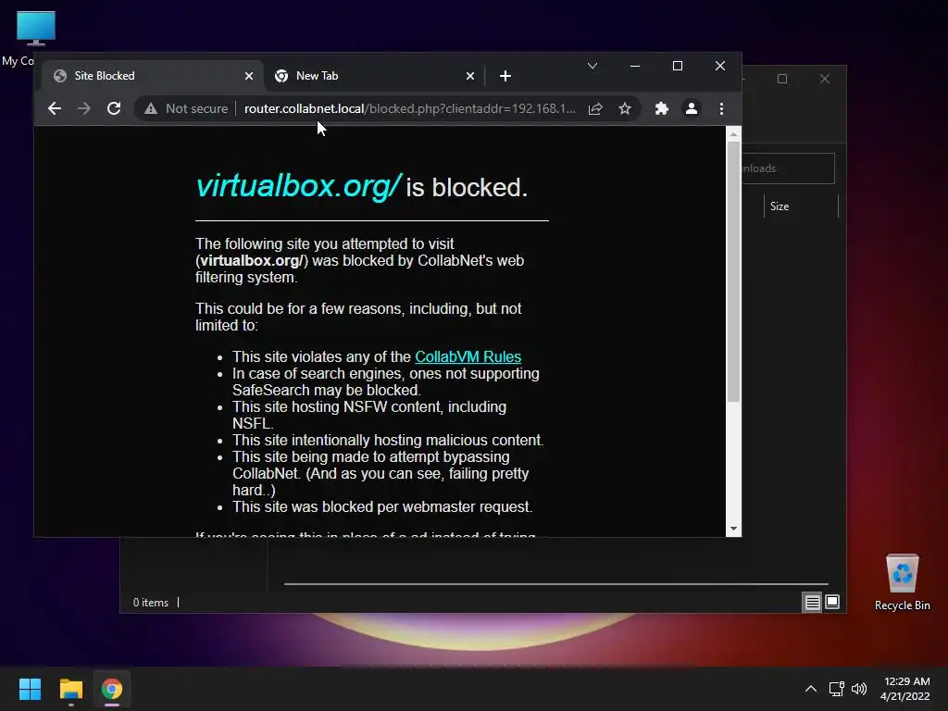The image size is (948, 711).
Task: Switch File Explorer to large icons view
Action: coord(832,602)
